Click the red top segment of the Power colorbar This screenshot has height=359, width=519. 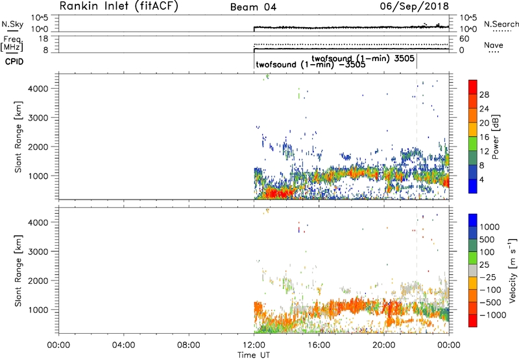[x=473, y=87]
